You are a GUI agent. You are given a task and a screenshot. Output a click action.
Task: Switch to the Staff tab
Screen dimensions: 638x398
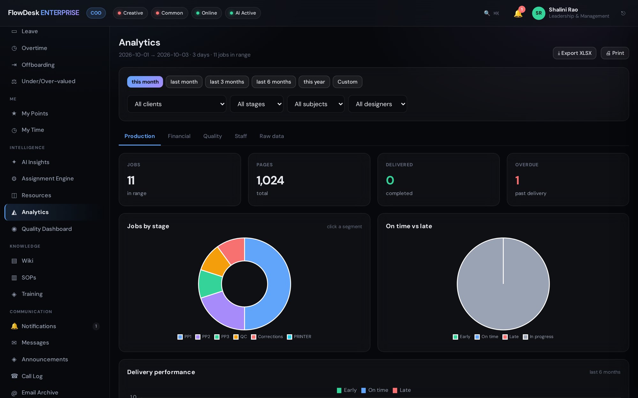pyautogui.click(x=241, y=136)
